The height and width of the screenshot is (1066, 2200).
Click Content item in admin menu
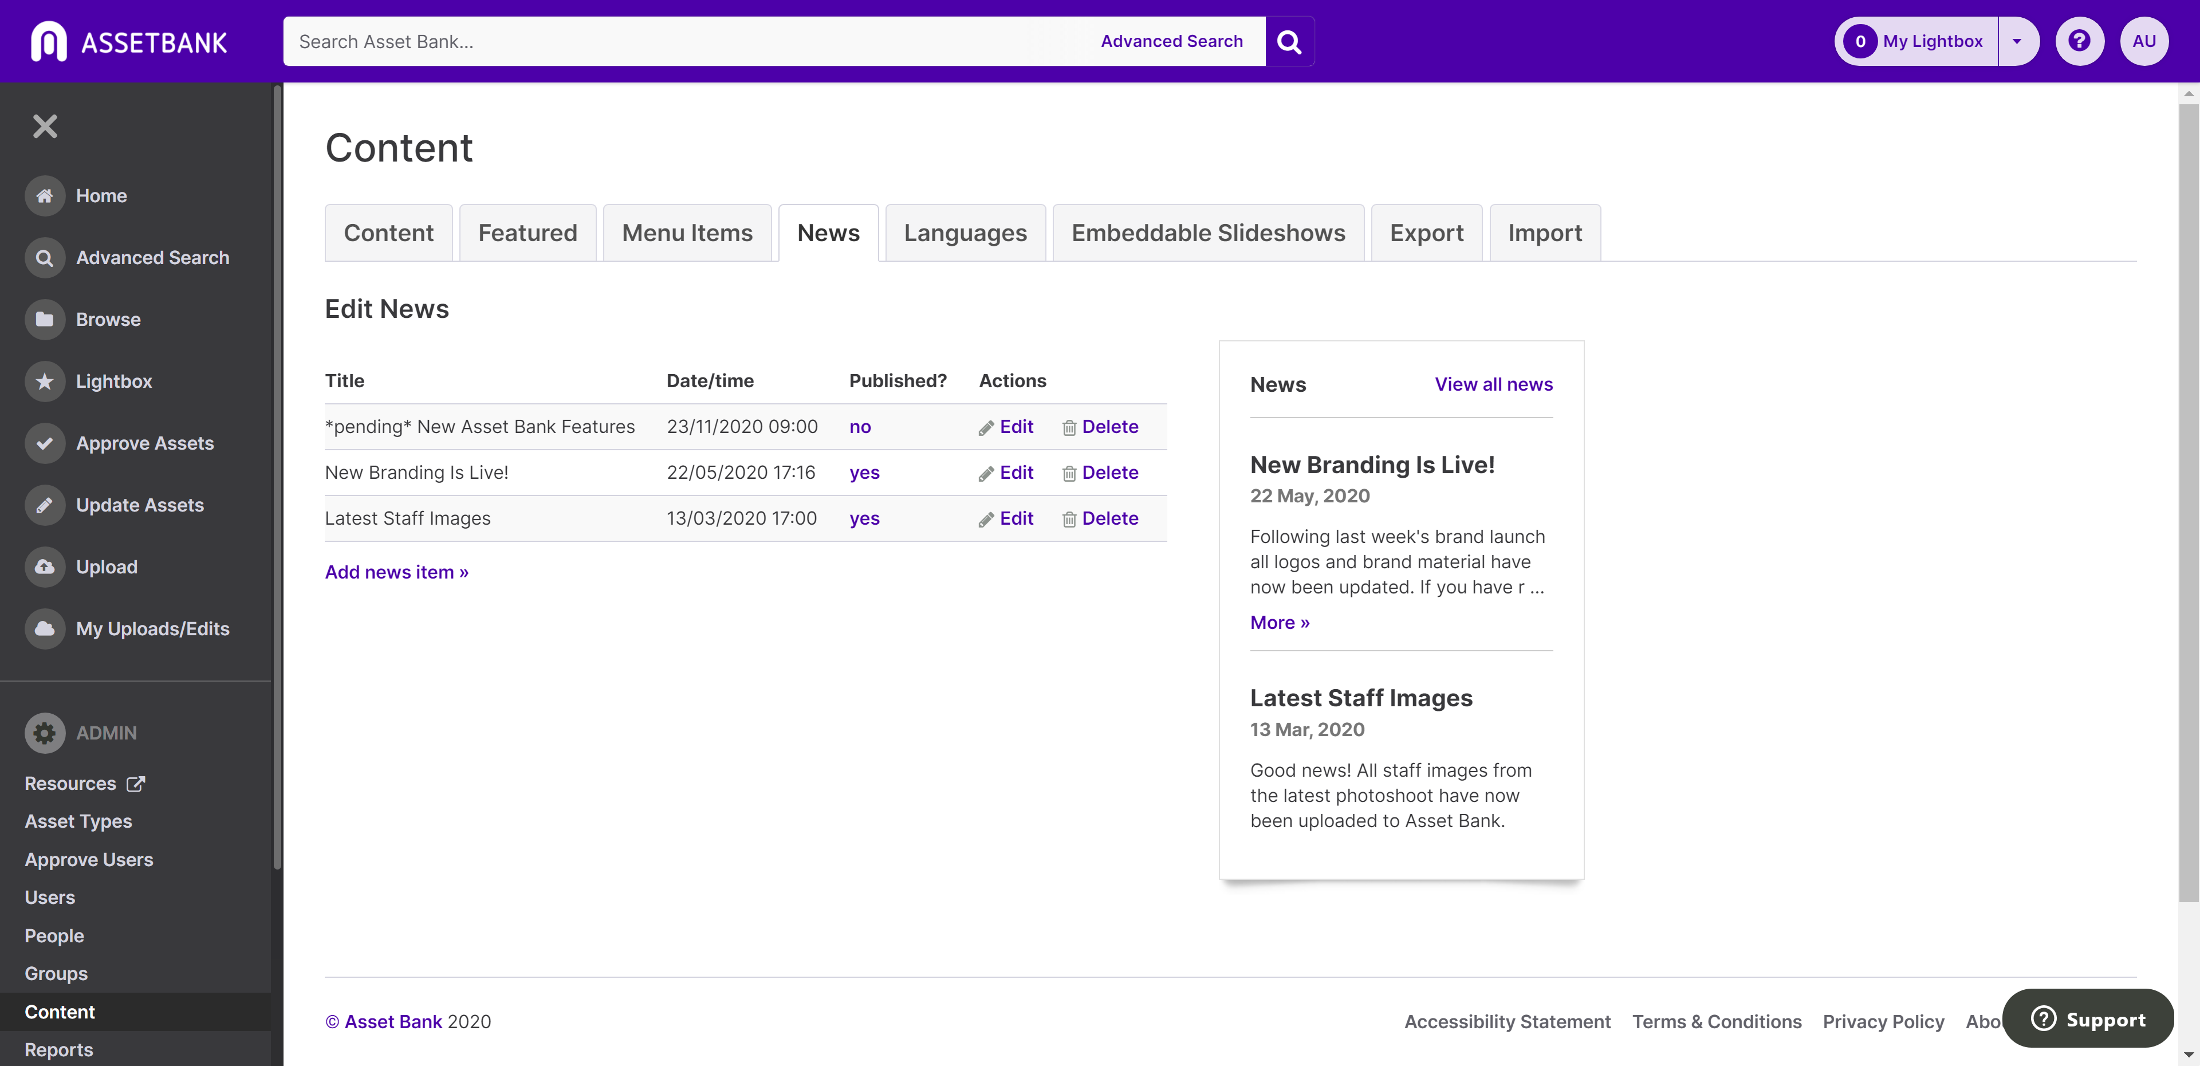pos(135,1012)
